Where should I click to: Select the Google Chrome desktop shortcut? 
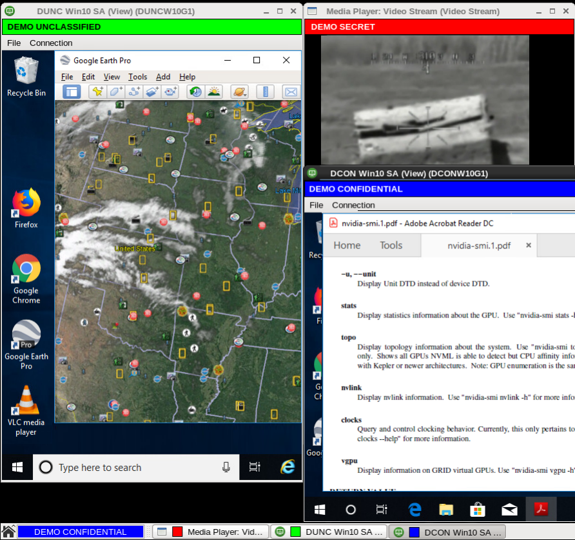26,279
